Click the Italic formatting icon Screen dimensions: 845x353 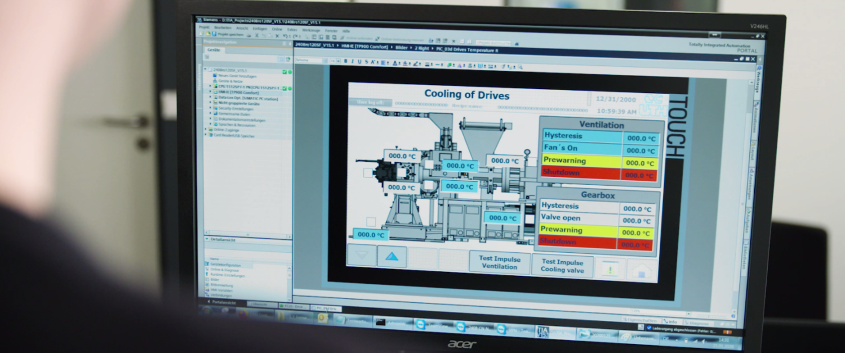[x=353, y=61]
